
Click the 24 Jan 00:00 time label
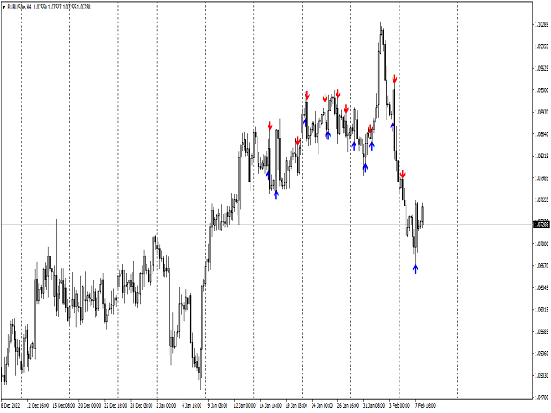pyautogui.click(x=322, y=405)
